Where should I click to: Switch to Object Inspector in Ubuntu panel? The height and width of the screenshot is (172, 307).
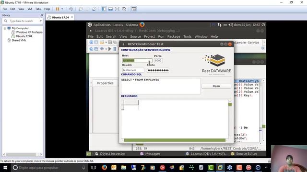point(110,154)
